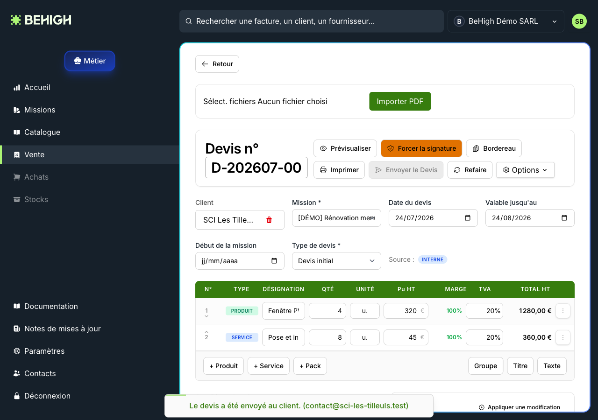Image resolution: width=598 pixels, height=420 pixels.
Task: Click the BeHigh logo
Action: (x=41, y=20)
